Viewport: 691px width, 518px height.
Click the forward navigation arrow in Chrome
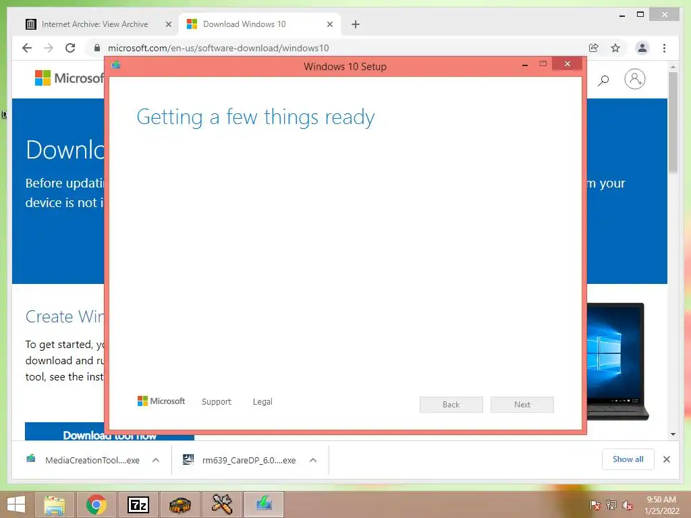(49, 48)
